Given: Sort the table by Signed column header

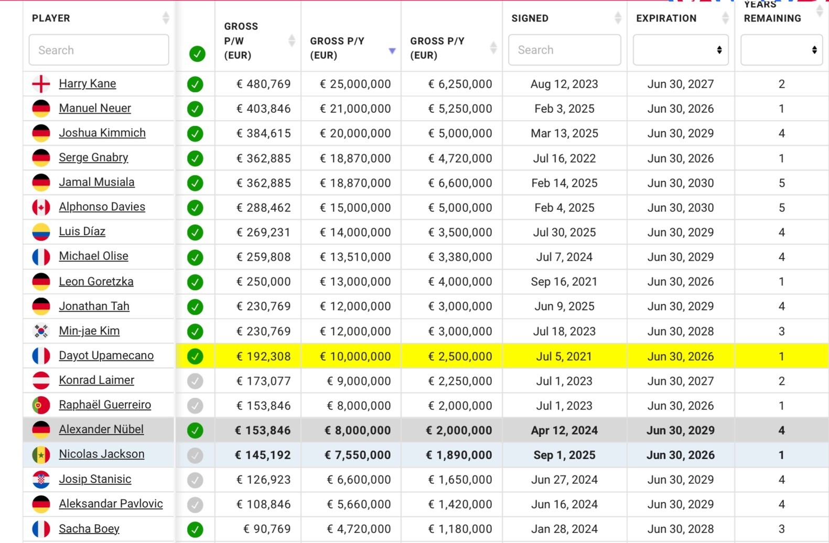Looking at the screenshot, I should click(x=618, y=18).
